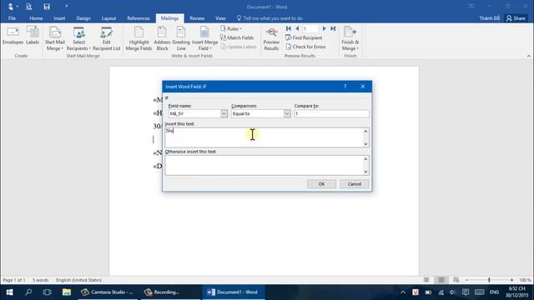The height and width of the screenshot is (300, 534).
Task: Click Save icon in Quick Access Toolbar
Action: [x=47, y=7]
